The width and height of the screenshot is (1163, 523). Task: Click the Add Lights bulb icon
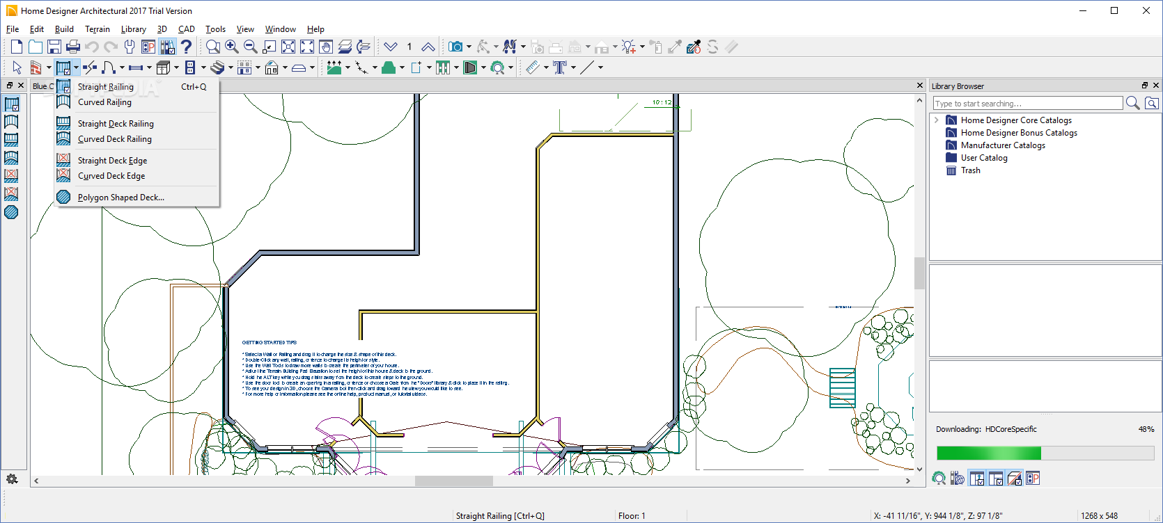click(629, 47)
